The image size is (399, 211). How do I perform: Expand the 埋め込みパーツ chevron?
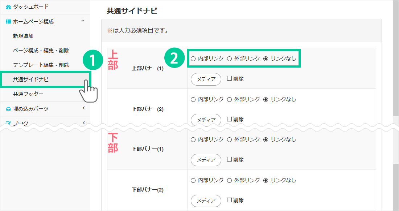[83, 108]
